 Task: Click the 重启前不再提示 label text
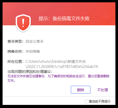100,102
